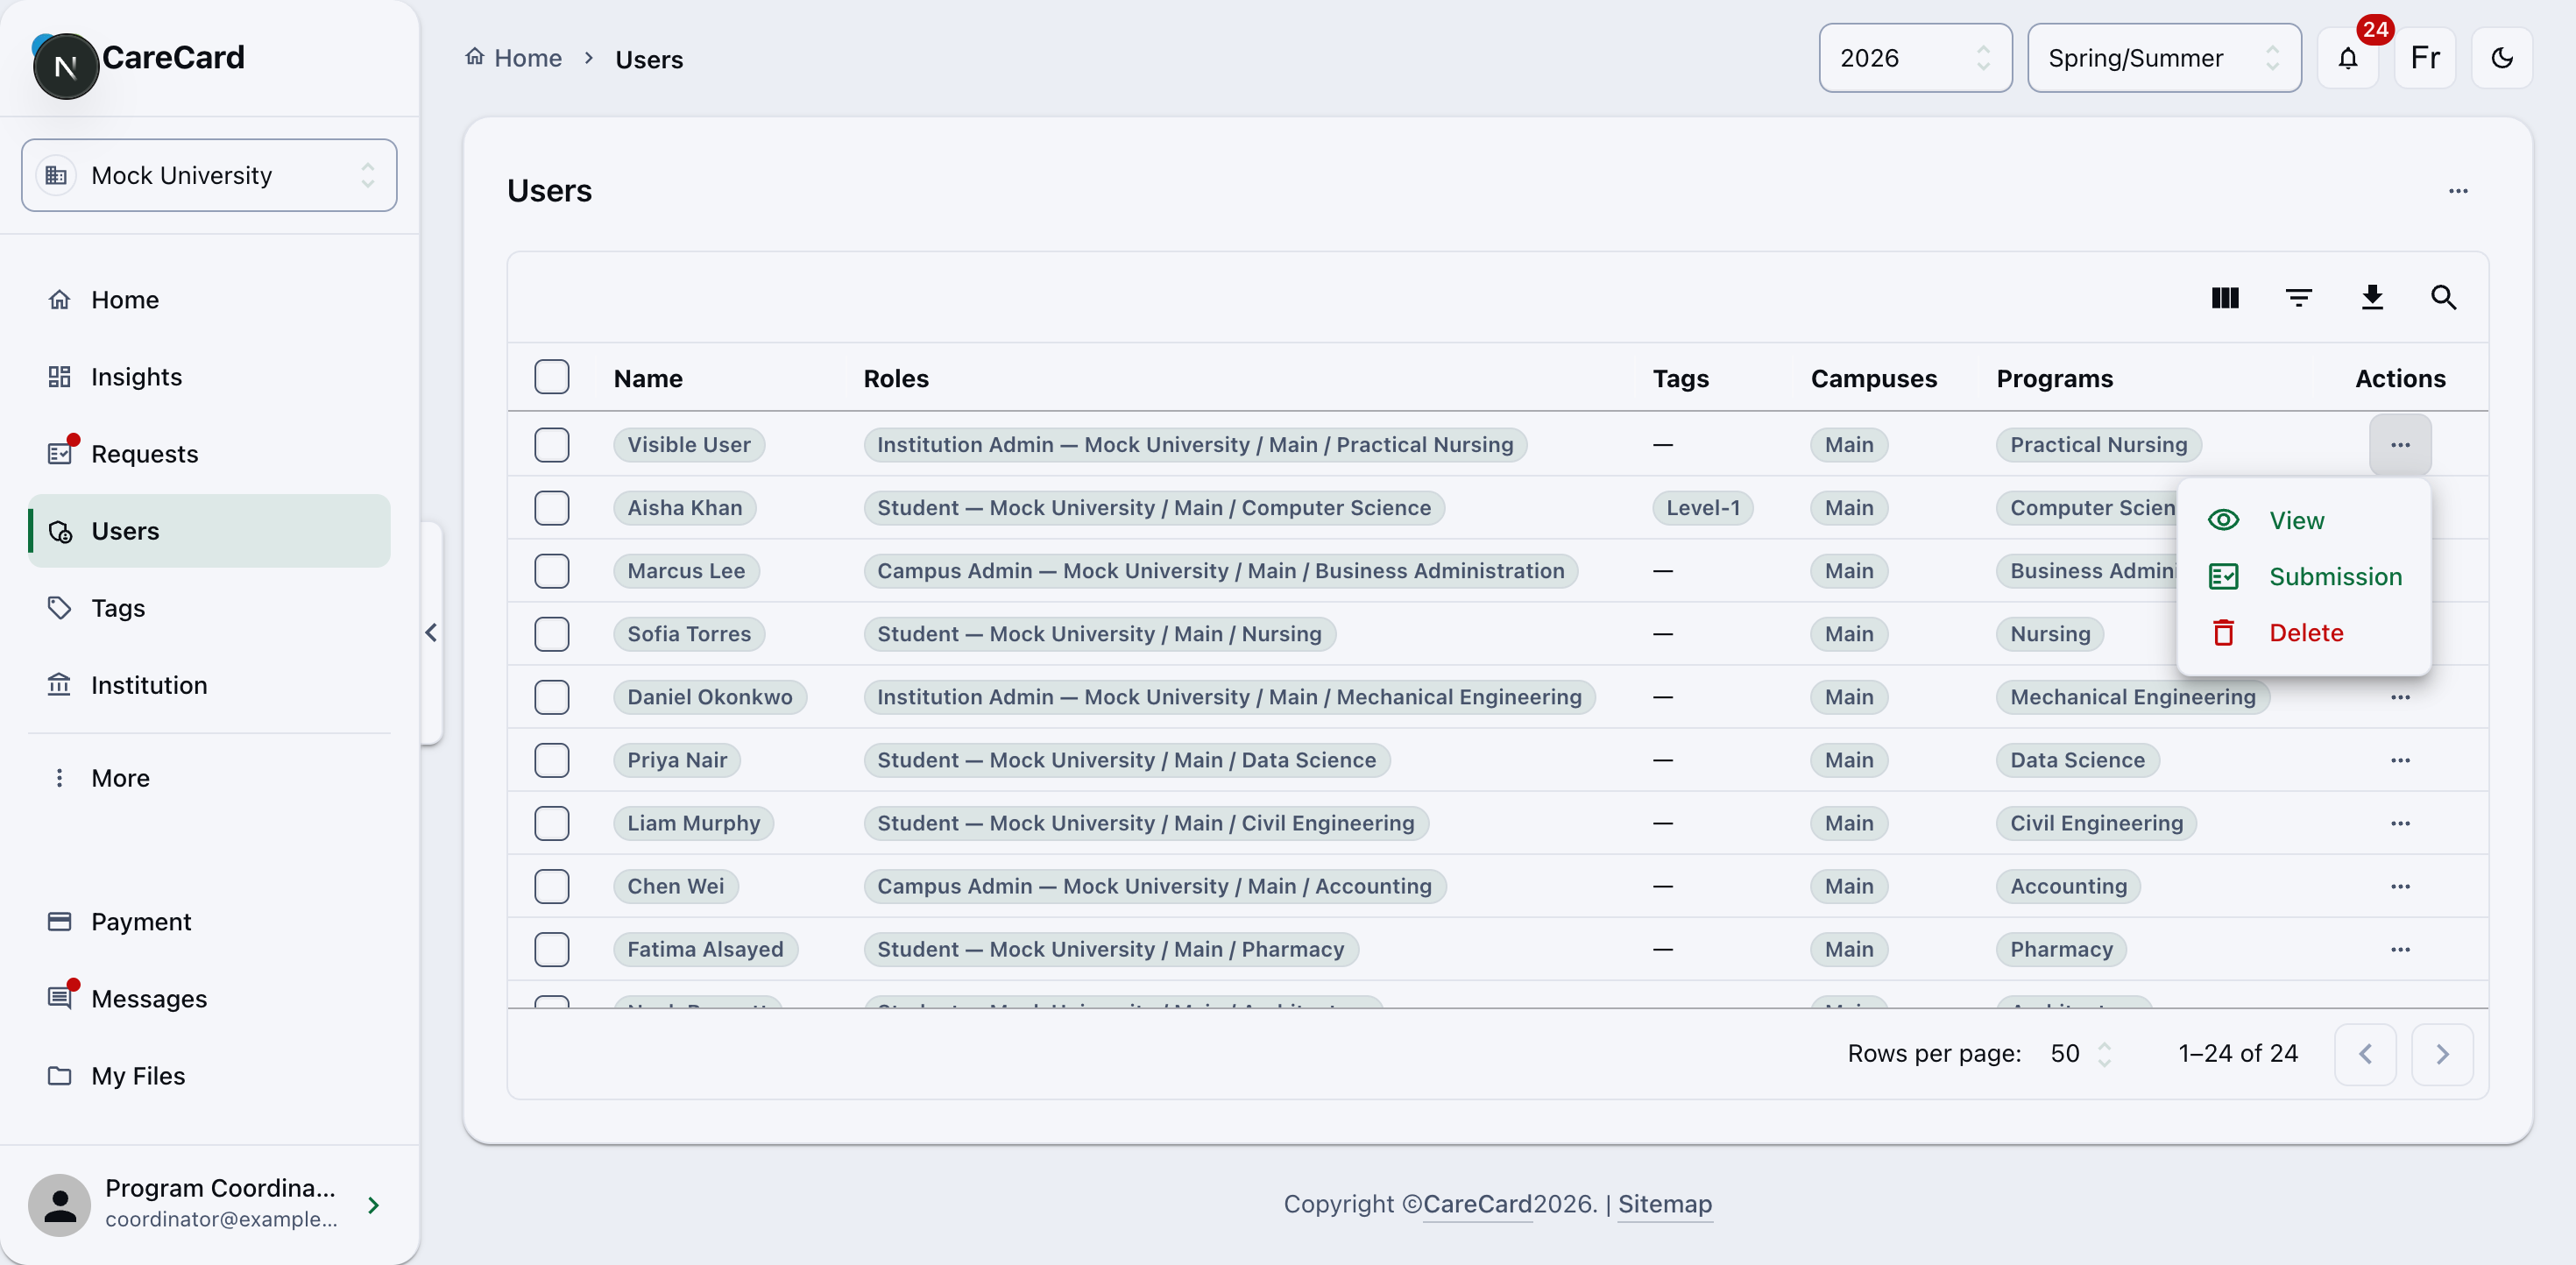Close the Visible User actions button
2576x1265 pixels.
point(2400,444)
